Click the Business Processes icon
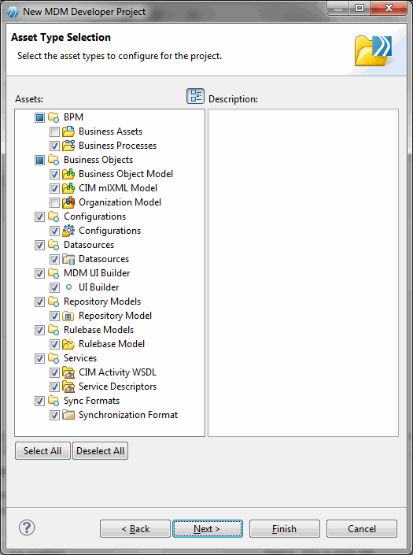This screenshot has height=555, width=413. (x=68, y=146)
